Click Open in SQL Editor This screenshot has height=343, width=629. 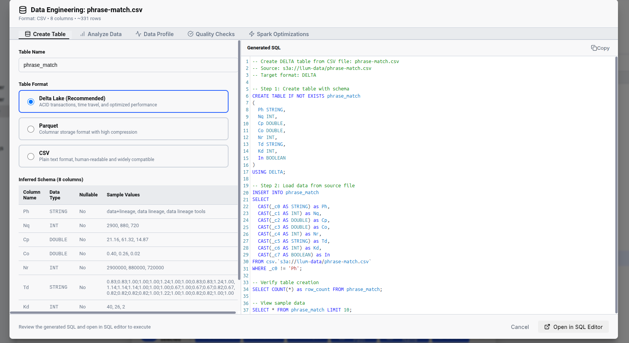pos(573,327)
